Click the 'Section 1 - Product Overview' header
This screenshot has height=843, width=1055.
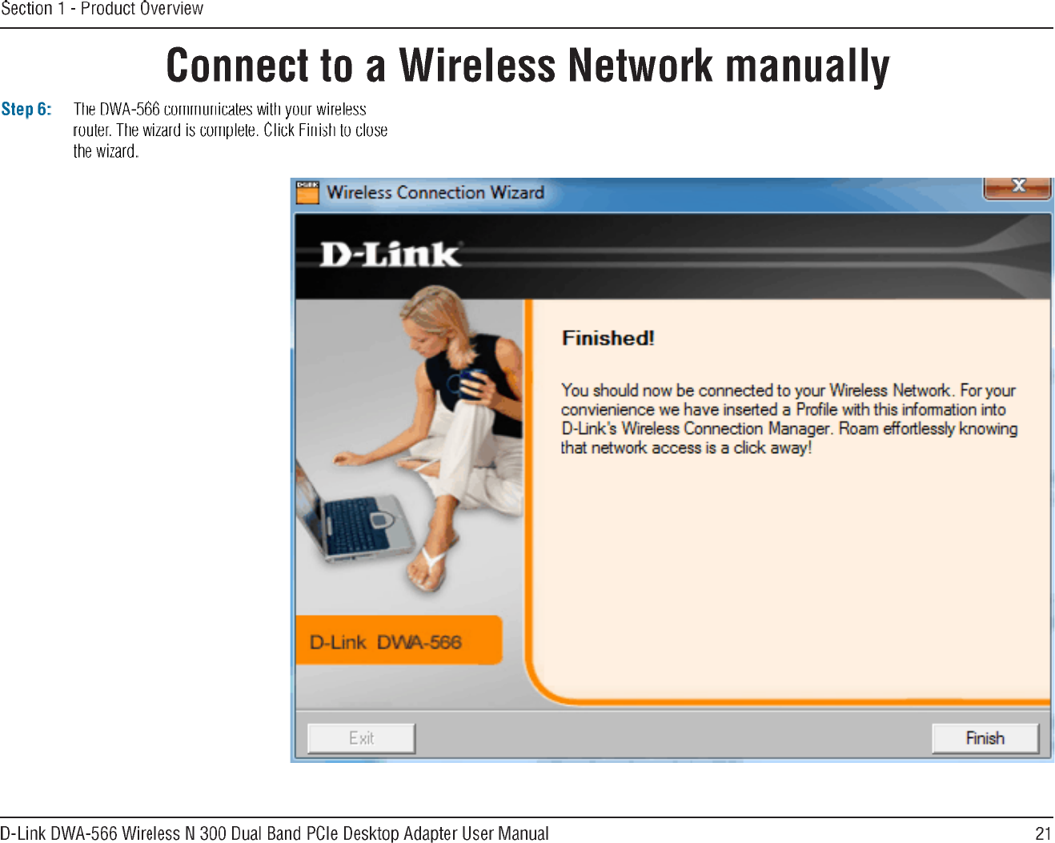pyautogui.click(x=102, y=9)
